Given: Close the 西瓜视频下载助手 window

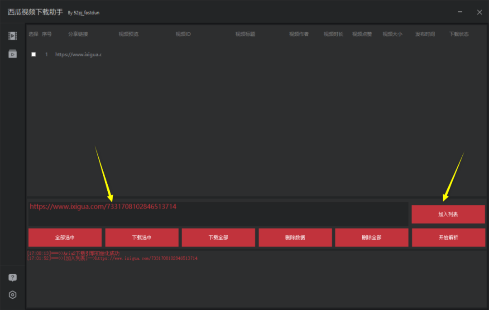Looking at the screenshot, I should pos(479,12).
